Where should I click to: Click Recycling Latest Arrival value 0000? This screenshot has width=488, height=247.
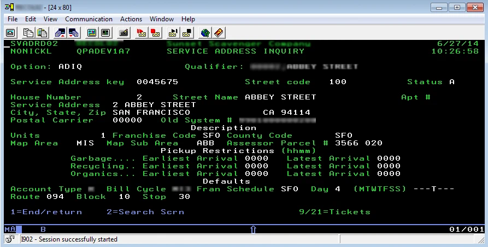(389, 166)
